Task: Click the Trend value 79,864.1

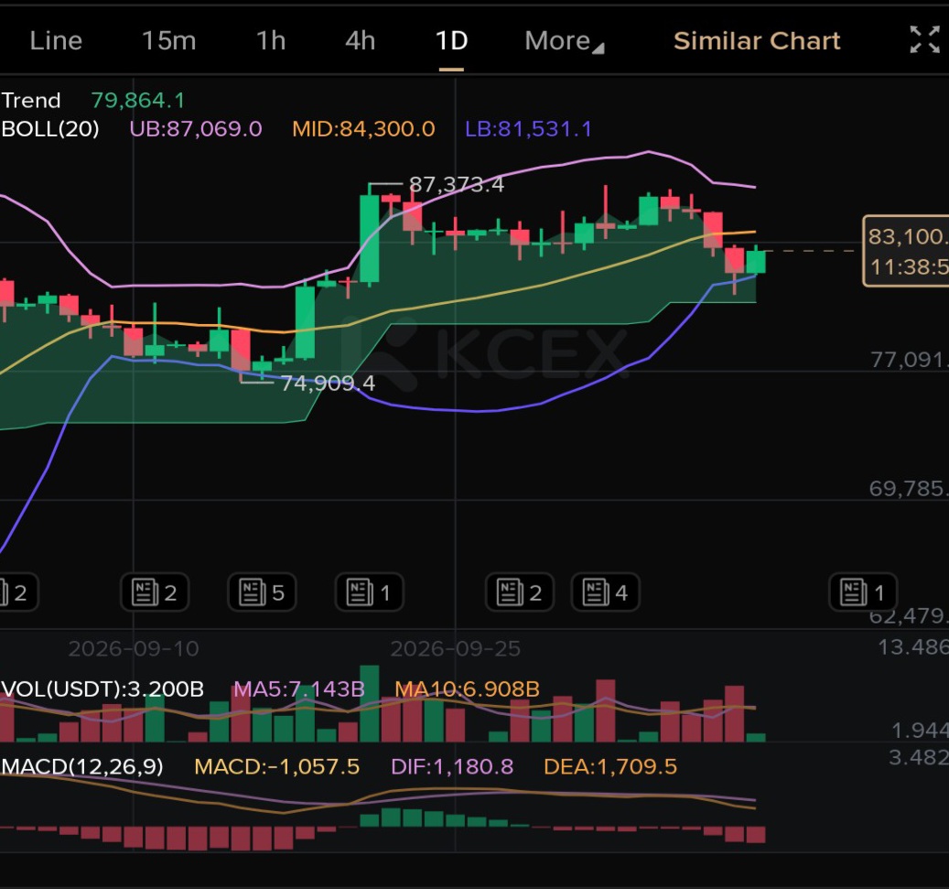Action: [x=138, y=100]
